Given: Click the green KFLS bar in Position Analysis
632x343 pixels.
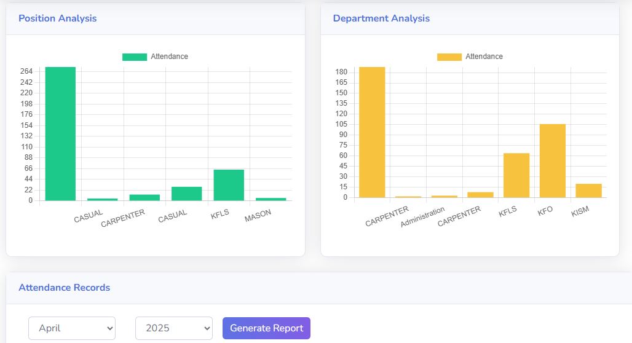Looking at the screenshot, I should 229,185.
